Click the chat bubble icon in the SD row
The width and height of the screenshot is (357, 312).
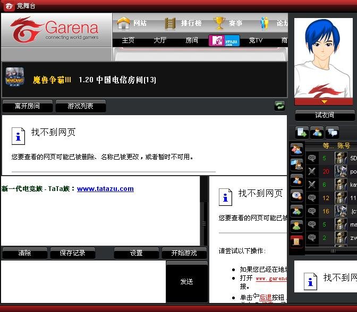312,158
